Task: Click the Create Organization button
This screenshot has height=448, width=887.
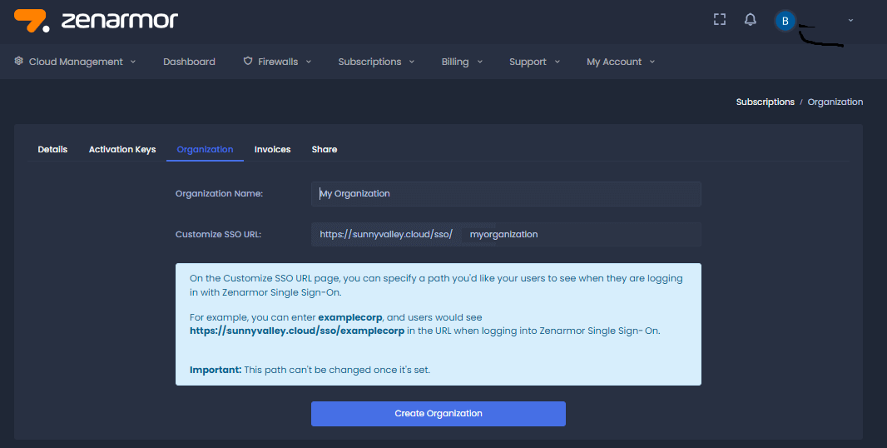Action: pyautogui.click(x=438, y=414)
